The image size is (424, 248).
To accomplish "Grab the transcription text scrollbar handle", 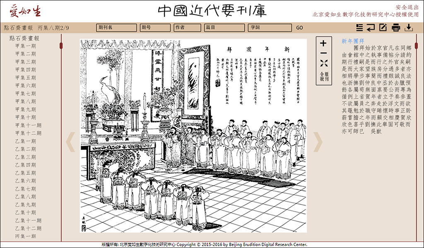I will (416, 45).
